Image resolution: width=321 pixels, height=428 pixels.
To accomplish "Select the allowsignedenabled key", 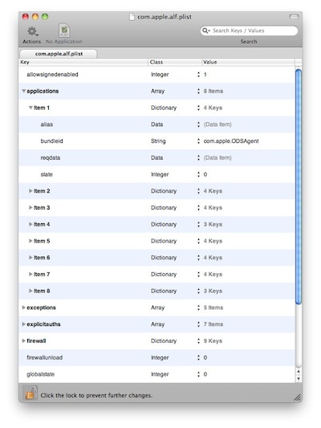I will click(52, 75).
